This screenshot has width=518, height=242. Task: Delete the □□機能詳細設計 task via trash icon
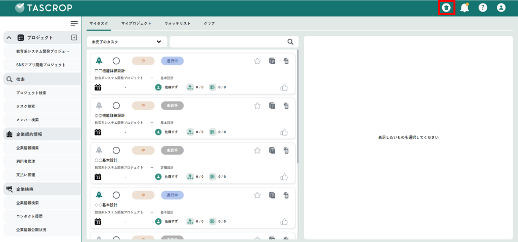pyautogui.click(x=286, y=61)
